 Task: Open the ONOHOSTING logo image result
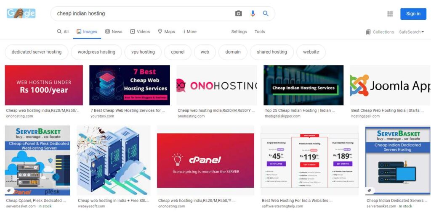pyautogui.click(x=217, y=85)
